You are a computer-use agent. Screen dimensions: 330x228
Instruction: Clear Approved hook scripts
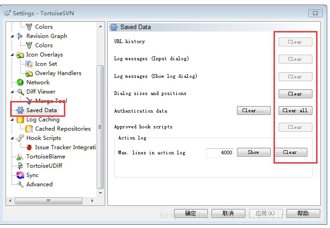point(295,127)
